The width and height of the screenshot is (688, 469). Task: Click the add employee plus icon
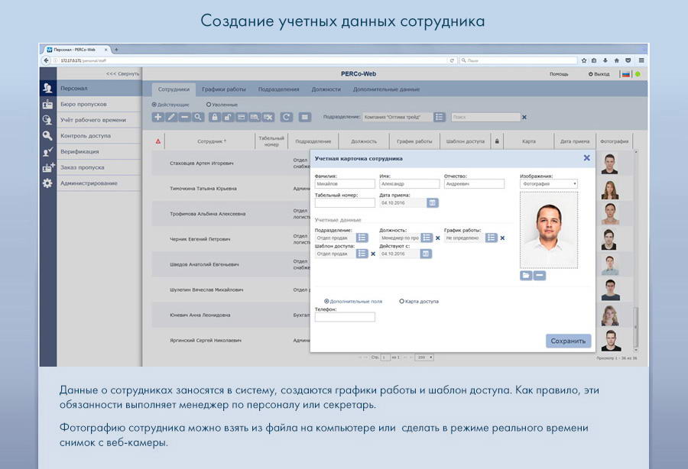[x=157, y=117]
